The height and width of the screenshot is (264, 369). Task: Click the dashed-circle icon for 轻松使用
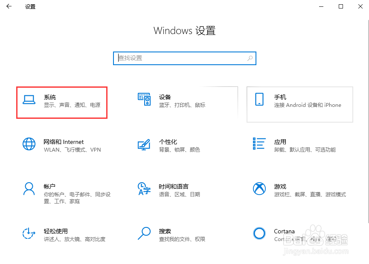pyautogui.click(x=29, y=233)
